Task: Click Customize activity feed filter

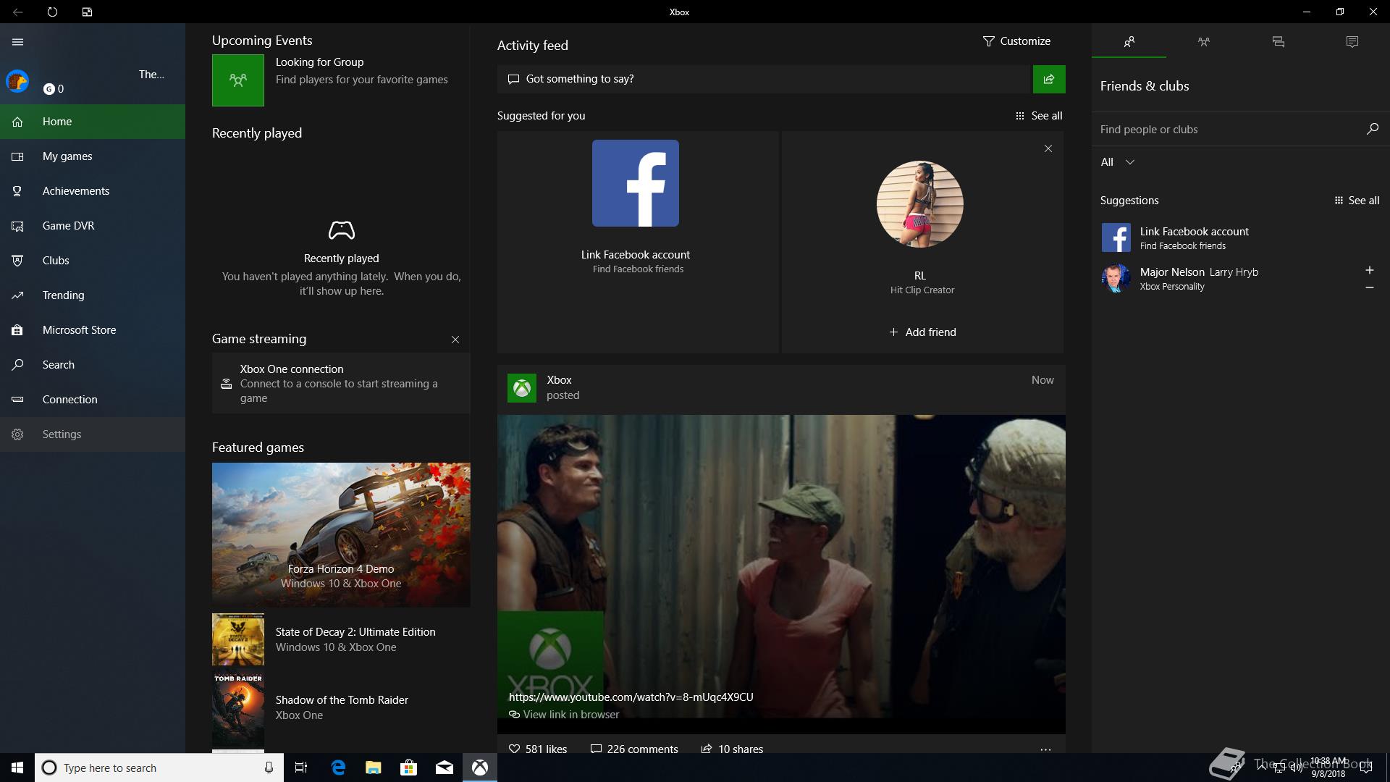Action: tap(1016, 41)
